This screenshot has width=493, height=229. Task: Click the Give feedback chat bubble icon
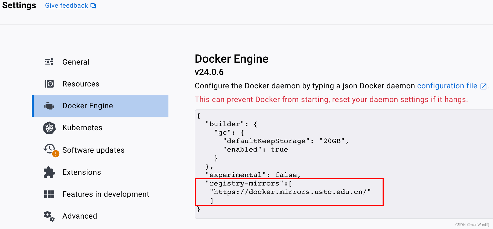pyautogui.click(x=93, y=6)
